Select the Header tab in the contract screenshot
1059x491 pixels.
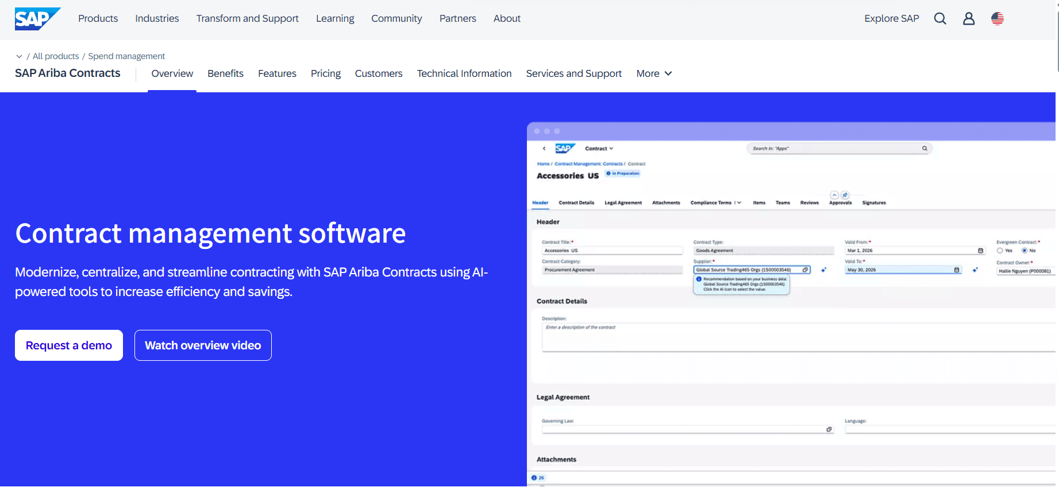tap(540, 203)
